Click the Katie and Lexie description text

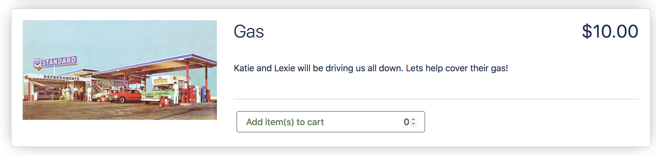click(371, 68)
